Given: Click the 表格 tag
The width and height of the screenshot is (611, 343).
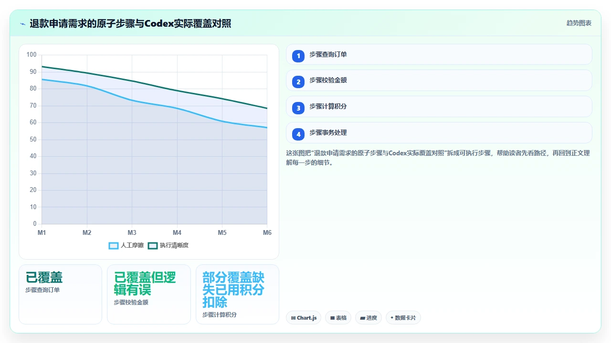Looking at the screenshot, I should coord(338,318).
